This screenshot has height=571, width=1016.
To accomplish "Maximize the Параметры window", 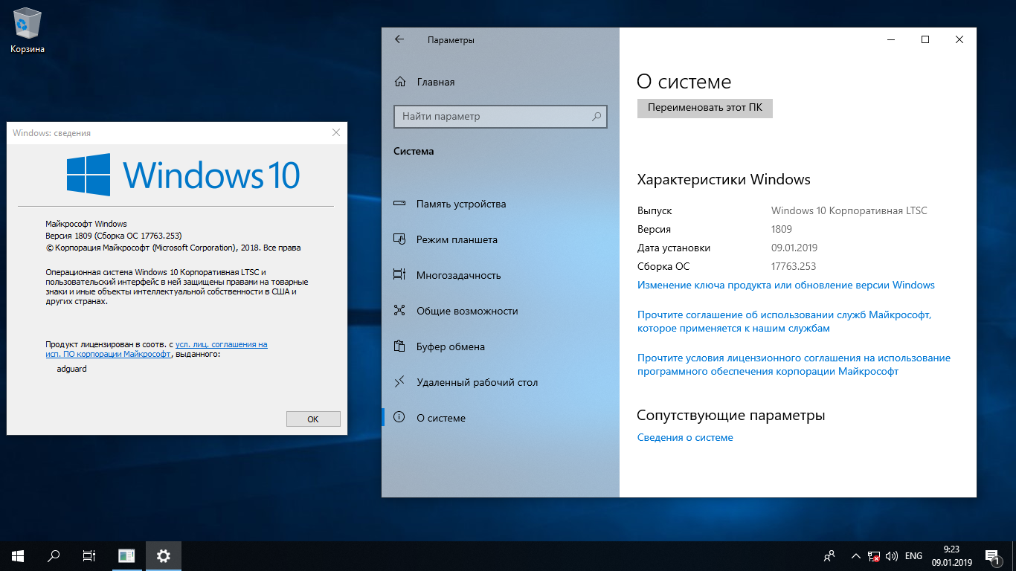I will (x=925, y=39).
